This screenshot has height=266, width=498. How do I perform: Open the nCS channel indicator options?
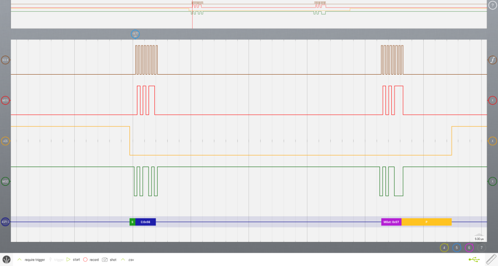click(x=5, y=141)
